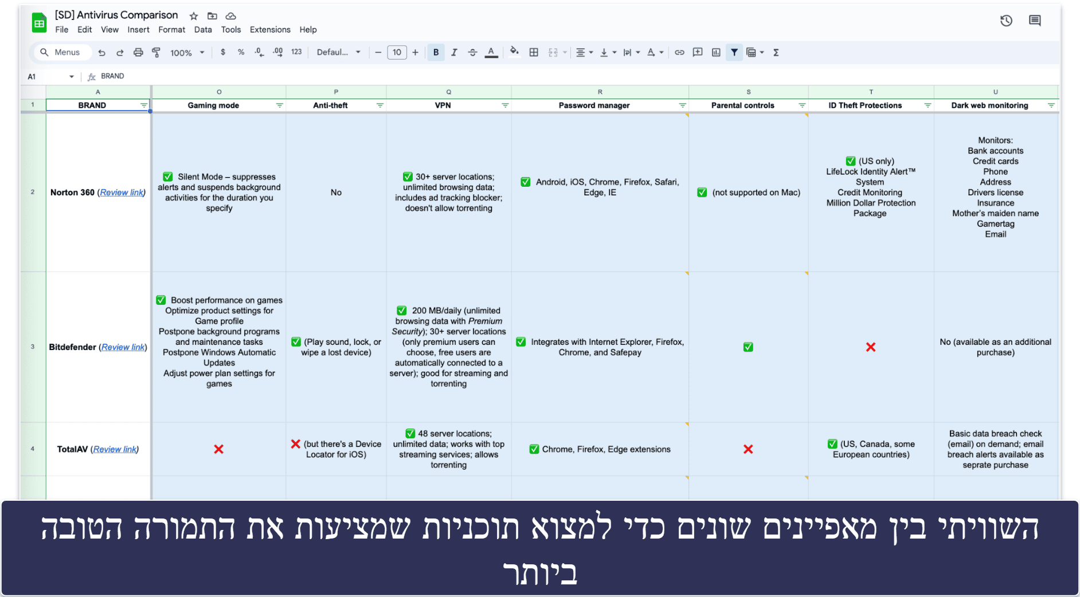Open VPN column filter
The height and width of the screenshot is (597, 1080).
coord(505,105)
